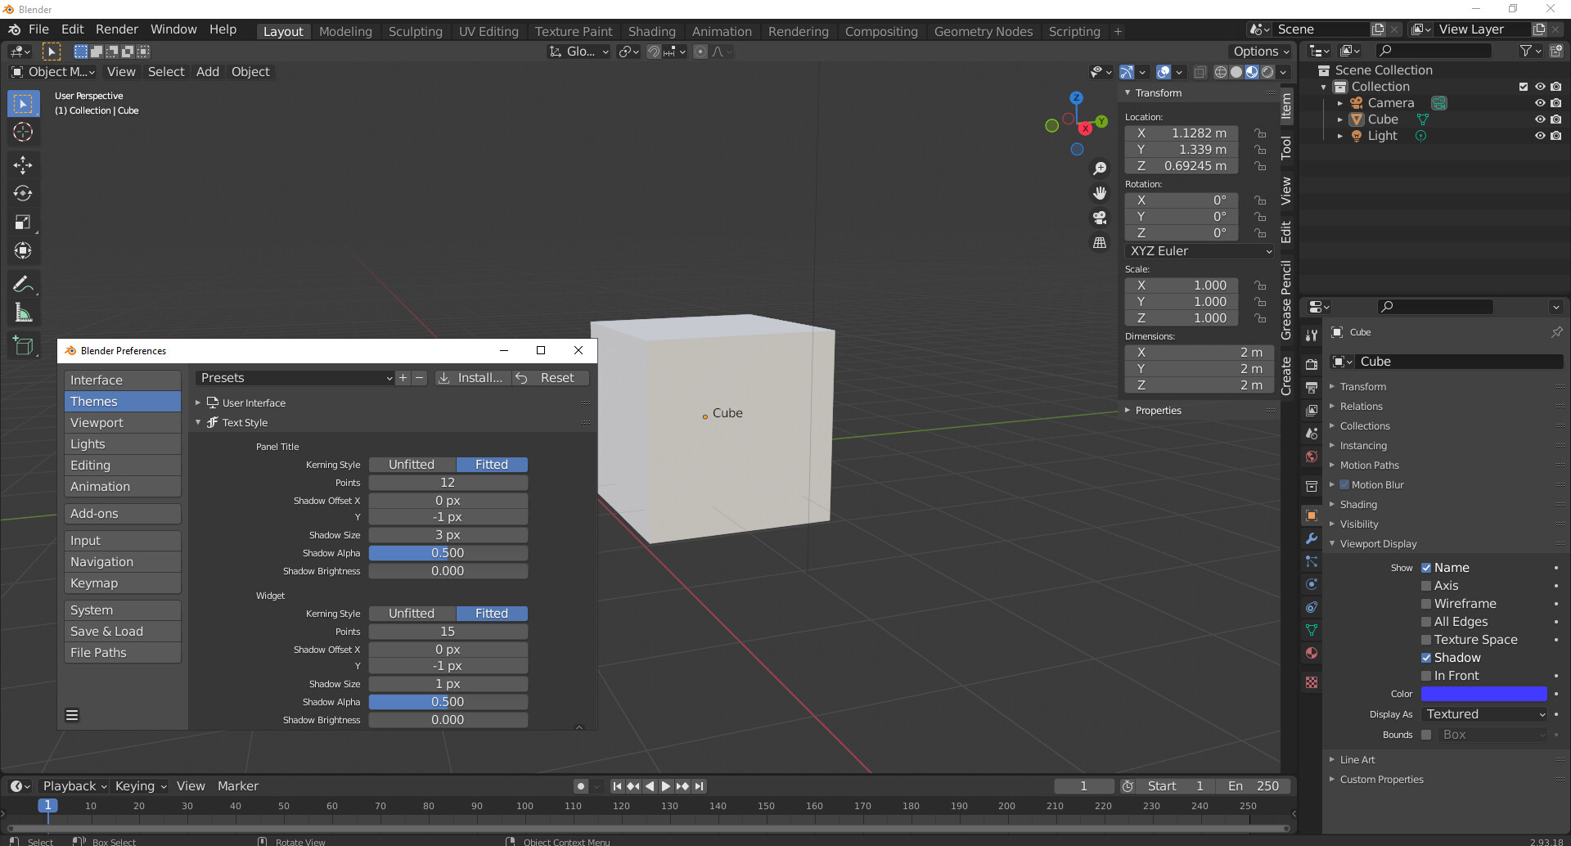Enable the Wireframe display checkbox
This screenshot has height=846, width=1571.
pos(1426,604)
